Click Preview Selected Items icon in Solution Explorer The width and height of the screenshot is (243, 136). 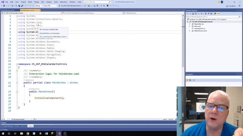pos(218,14)
